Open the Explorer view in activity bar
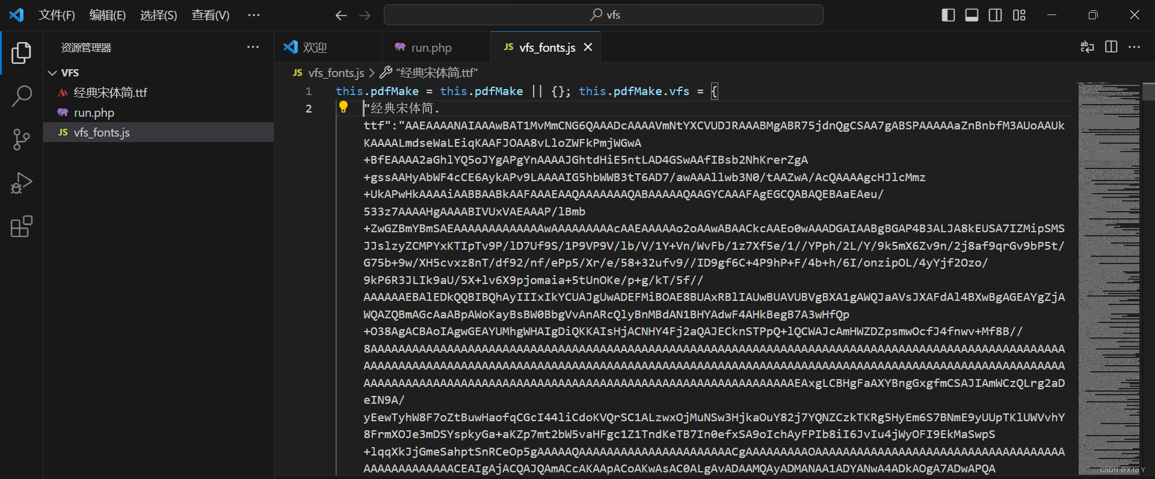The image size is (1155, 479). pyautogui.click(x=21, y=53)
